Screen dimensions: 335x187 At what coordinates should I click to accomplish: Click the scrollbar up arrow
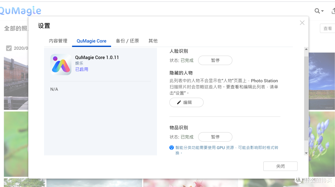pyautogui.click(x=306, y=49)
